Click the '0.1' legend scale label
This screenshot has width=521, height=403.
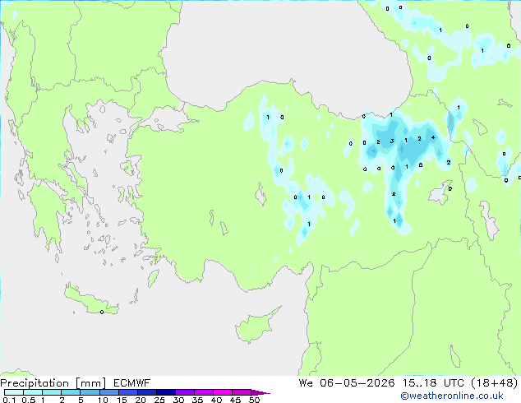[x=9, y=400]
